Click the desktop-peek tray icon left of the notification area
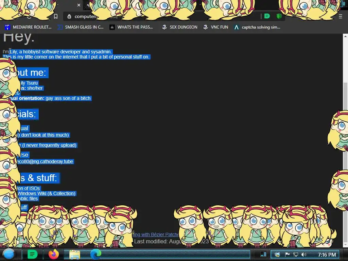The image size is (348, 261). pyautogui.click(x=263, y=254)
